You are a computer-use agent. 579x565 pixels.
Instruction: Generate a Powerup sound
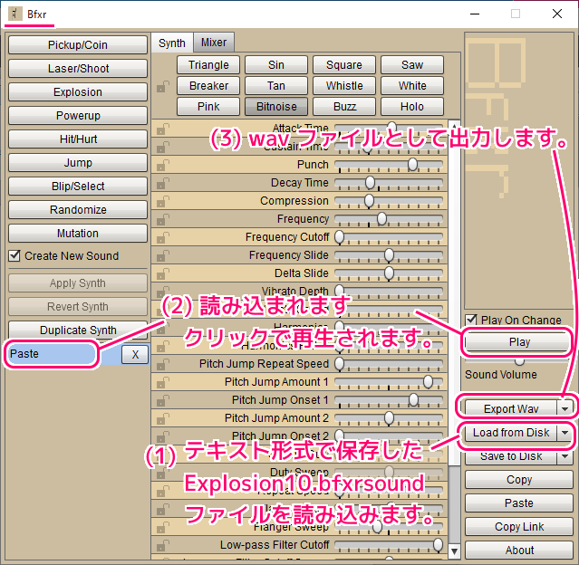(78, 116)
